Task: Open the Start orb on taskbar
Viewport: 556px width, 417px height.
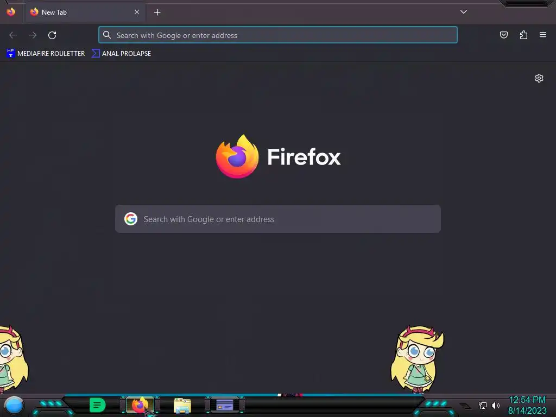Action: point(14,405)
